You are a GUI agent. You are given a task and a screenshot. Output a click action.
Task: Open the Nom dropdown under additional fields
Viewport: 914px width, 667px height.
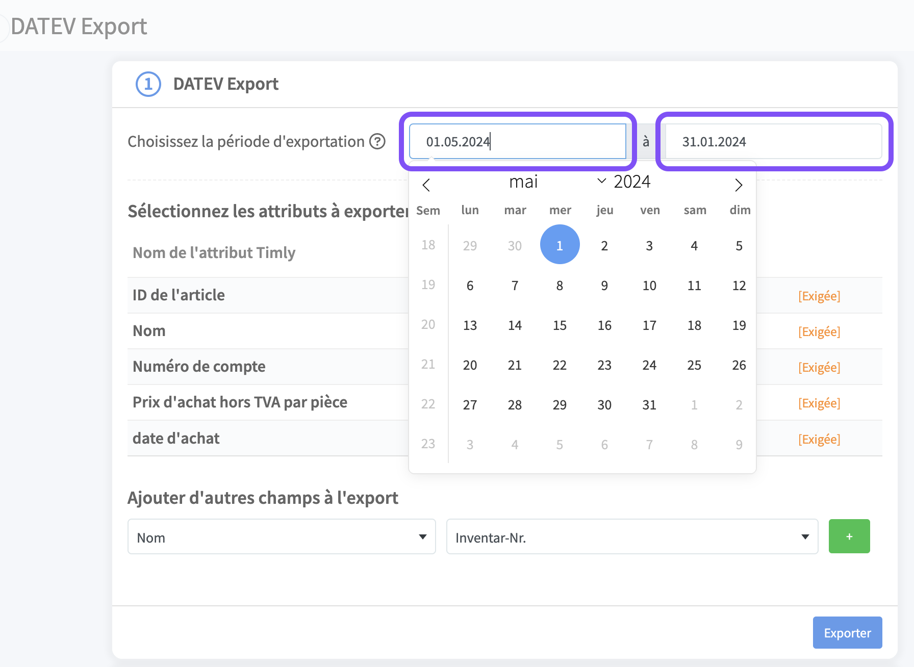(282, 536)
